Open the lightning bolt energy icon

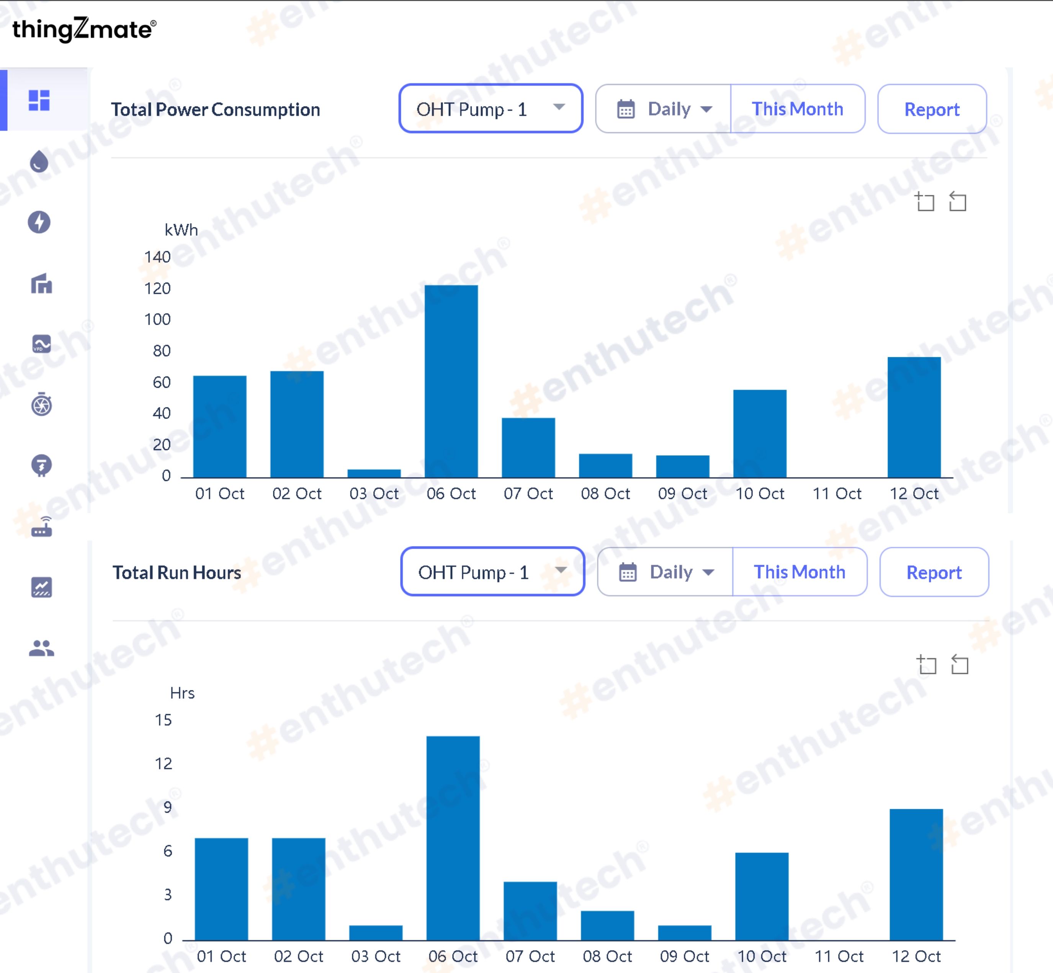39,222
